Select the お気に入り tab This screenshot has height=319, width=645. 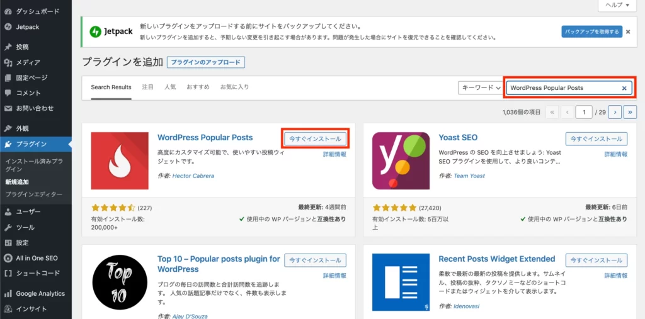pyautogui.click(x=234, y=87)
